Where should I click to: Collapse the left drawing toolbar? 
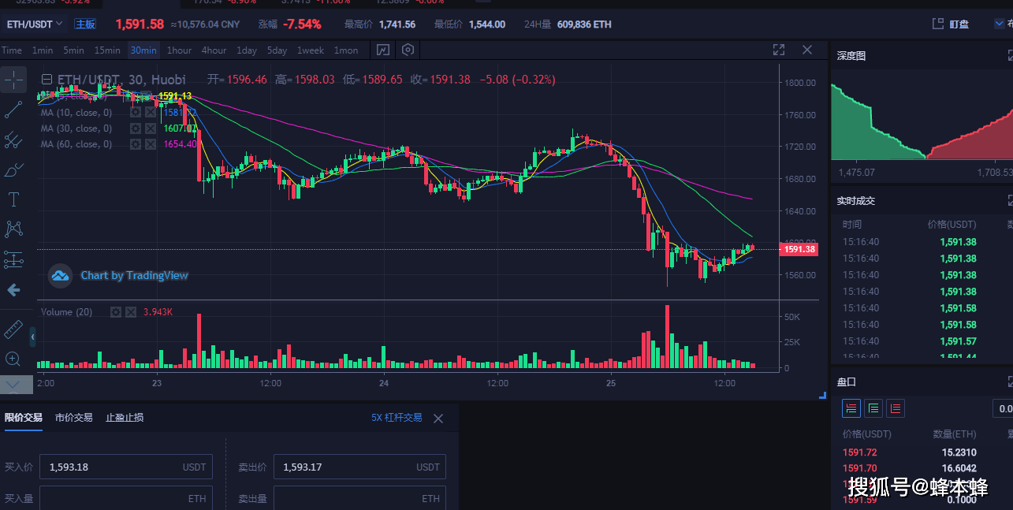32,337
